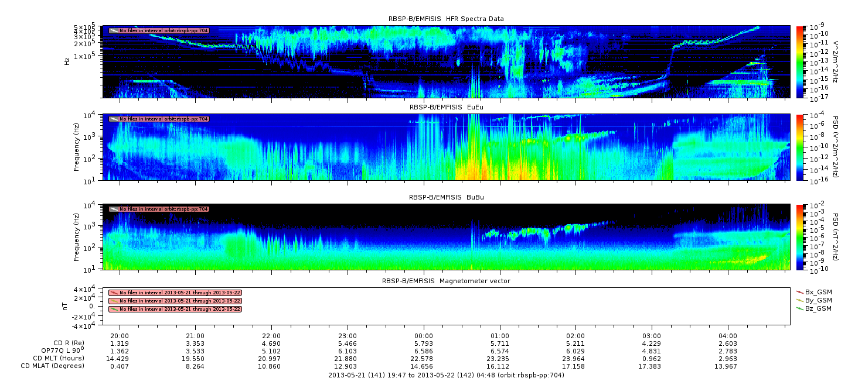Viewport: 848px width, 385px height.
Task: Click the red Bx_GSM legend line icon
Action: (x=800, y=291)
